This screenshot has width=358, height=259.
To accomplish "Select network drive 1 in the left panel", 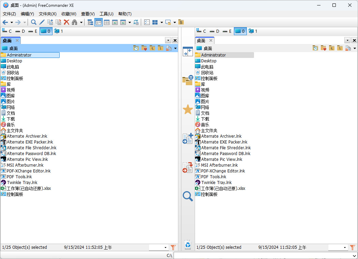I will click(58, 31).
